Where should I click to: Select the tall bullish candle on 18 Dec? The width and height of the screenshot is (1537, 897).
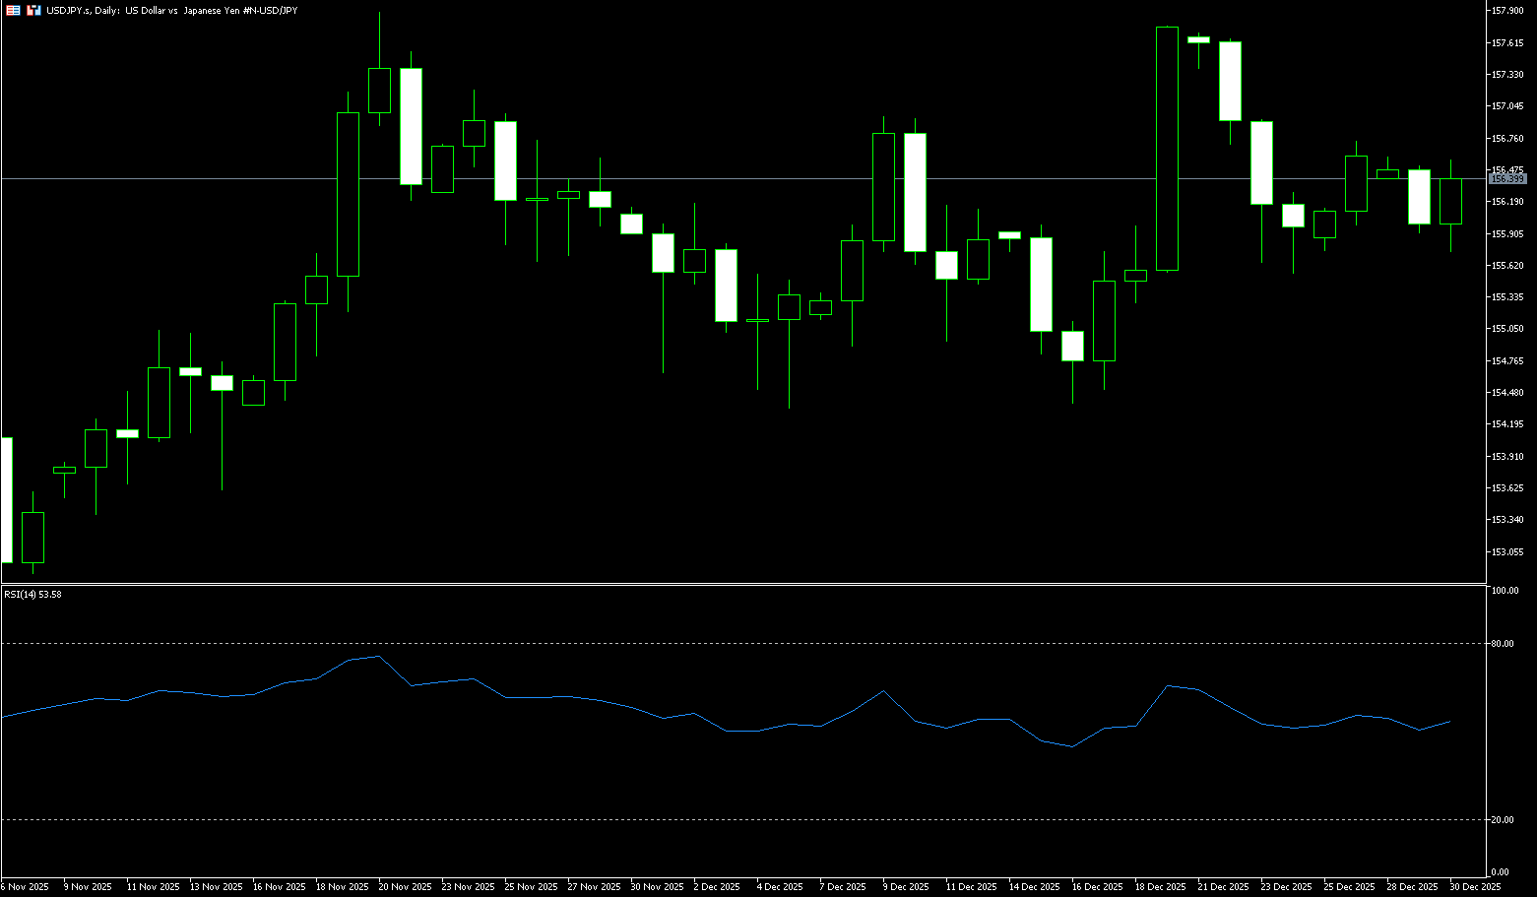[x=1167, y=148]
